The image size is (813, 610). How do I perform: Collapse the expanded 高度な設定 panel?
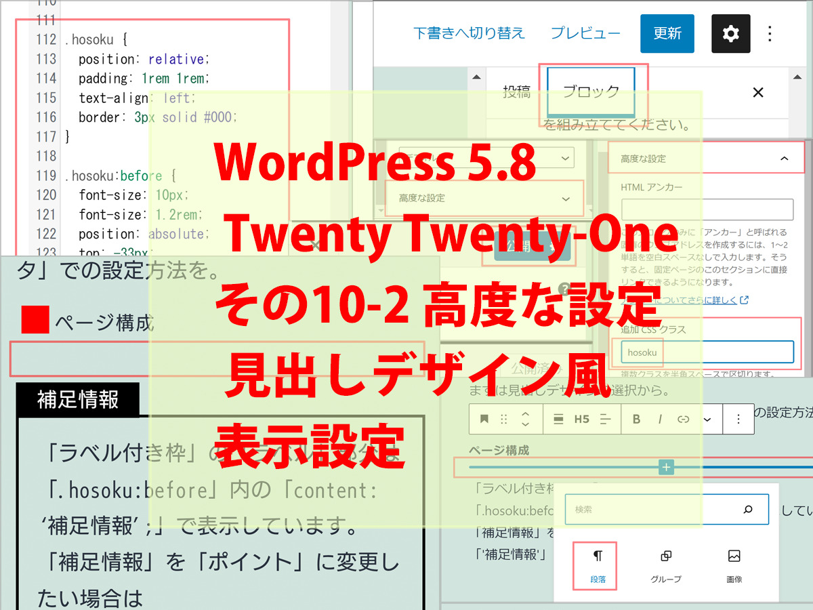(784, 159)
